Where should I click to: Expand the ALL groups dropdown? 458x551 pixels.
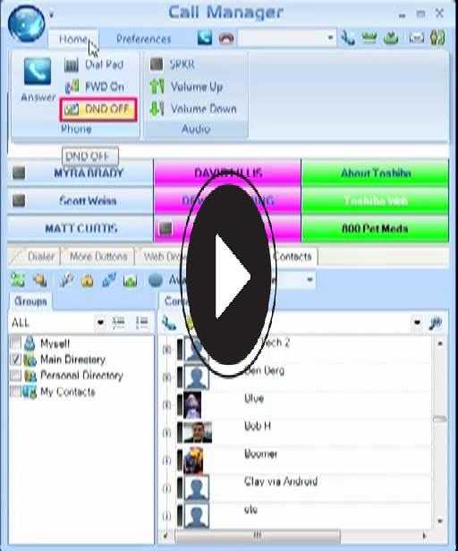(x=100, y=322)
